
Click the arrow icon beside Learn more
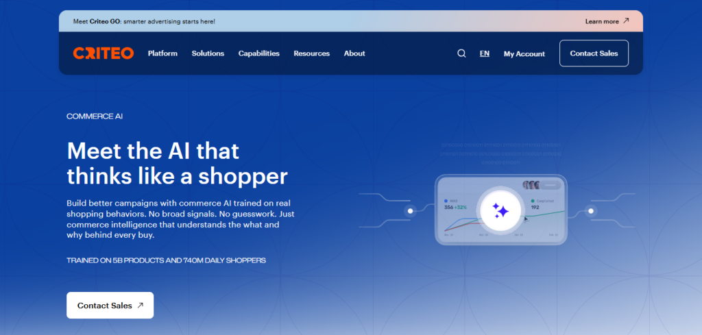tap(626, 21)
